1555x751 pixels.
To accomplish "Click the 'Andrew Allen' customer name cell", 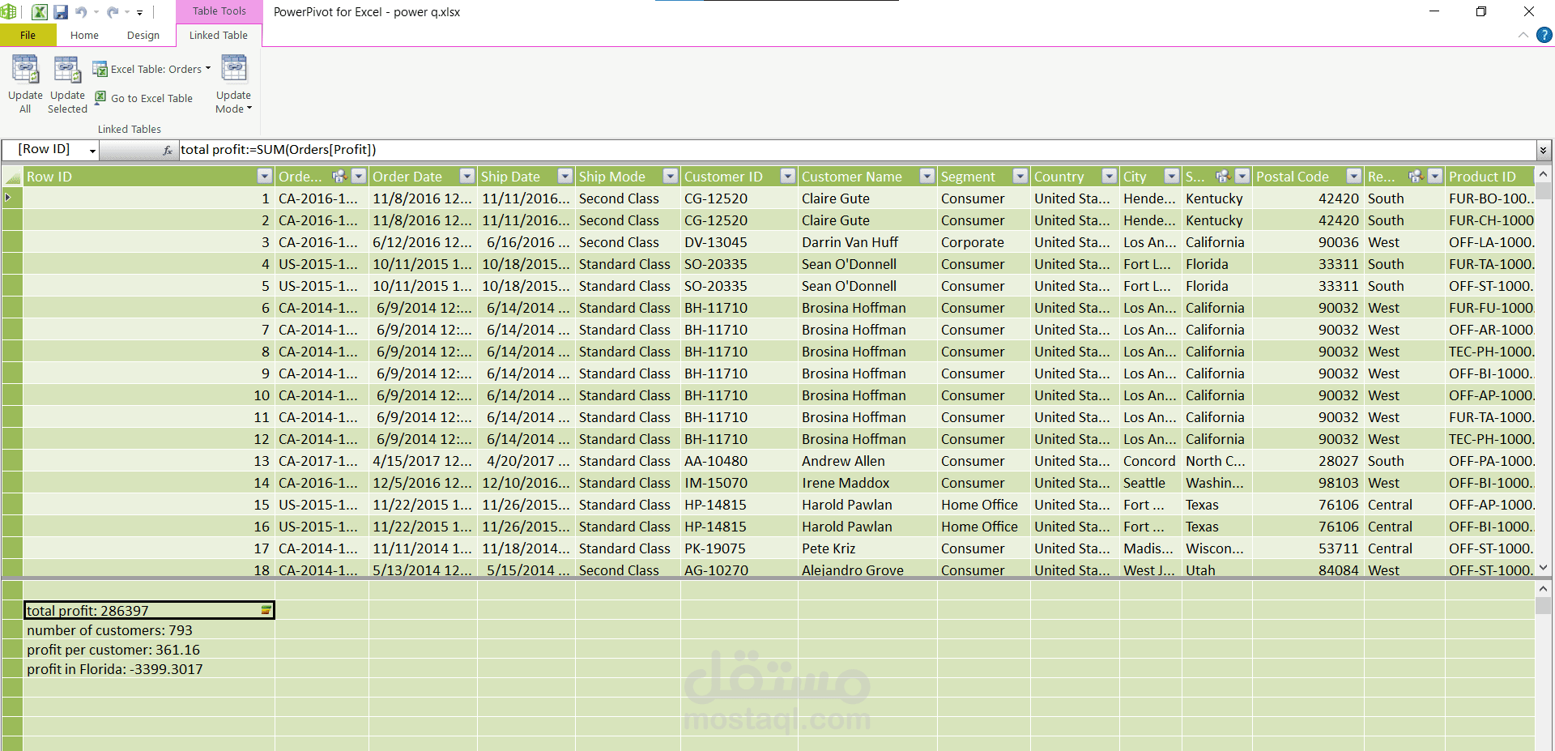I will [x=868, y=461].
